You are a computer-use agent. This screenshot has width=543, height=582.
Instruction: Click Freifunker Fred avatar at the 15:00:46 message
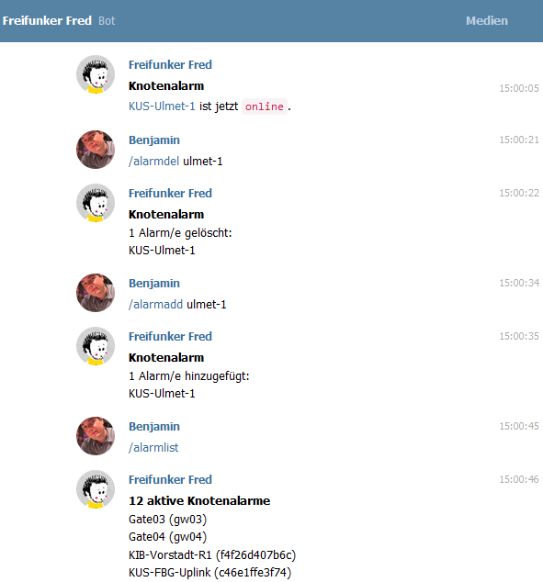pyautogui.click(x=96, y=489)
